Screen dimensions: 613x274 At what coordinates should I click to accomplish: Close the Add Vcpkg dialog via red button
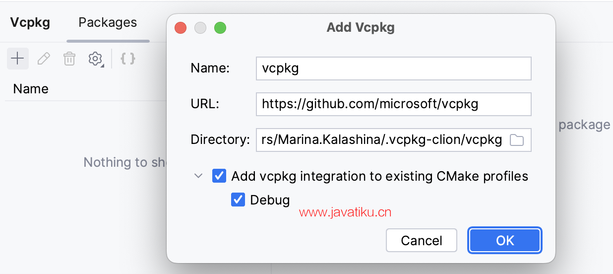(181, 28)
